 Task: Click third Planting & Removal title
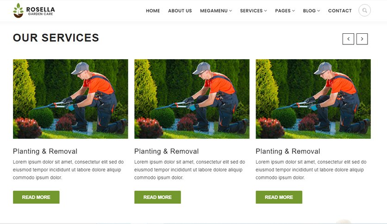click(x=288, y=151)
